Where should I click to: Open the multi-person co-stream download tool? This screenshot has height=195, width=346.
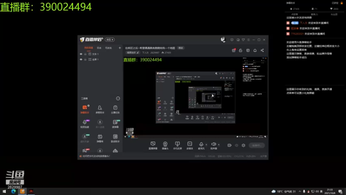pyautogui.click(x=100, y=124)
